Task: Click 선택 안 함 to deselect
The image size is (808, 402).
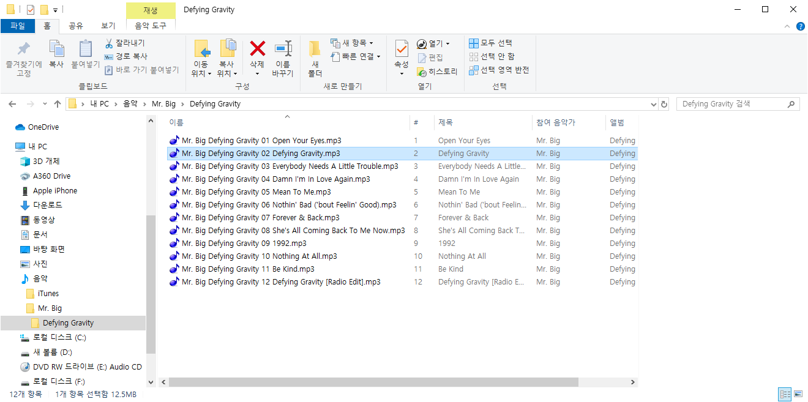Action: click(492, 56)
